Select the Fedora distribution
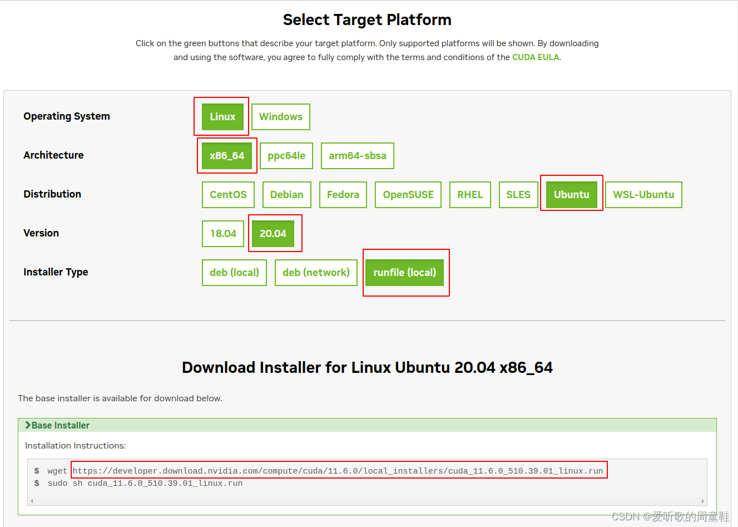Image resolution: width=738 pixels, height=527 pixels. (343, 195)
